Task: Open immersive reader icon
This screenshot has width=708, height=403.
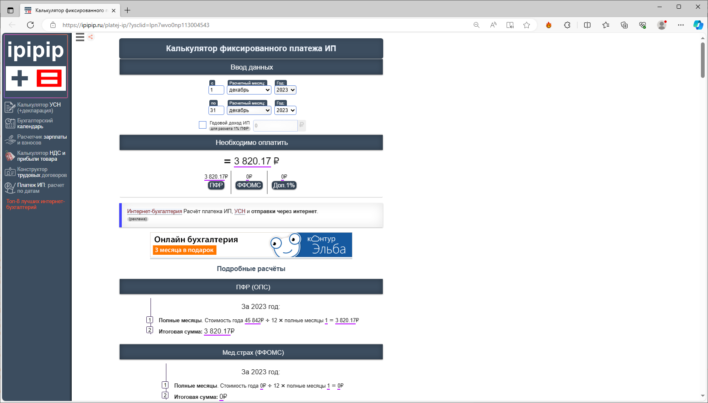Action: pyautogui.click(x=510, y=25)
